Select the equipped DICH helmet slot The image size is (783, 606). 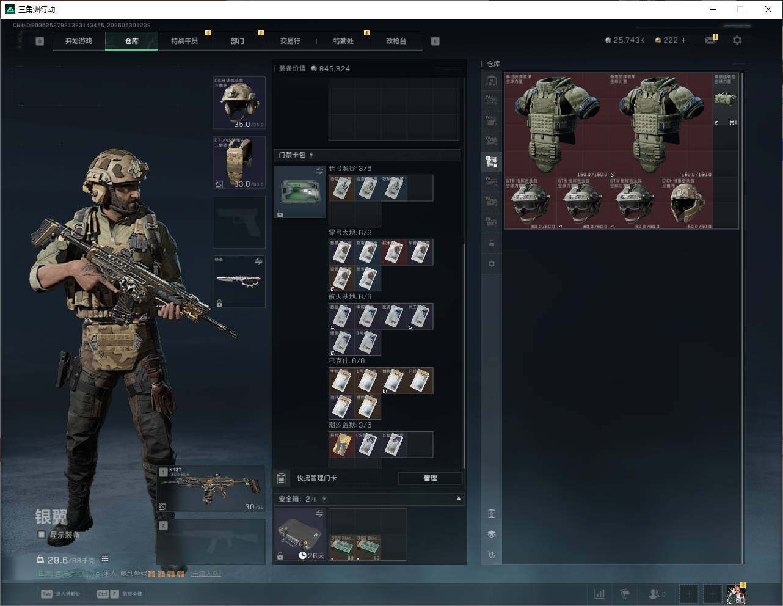click(x=239, y=103)
